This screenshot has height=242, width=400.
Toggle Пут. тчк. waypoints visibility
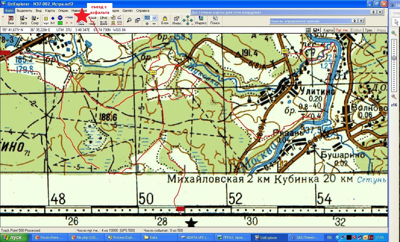point(342,30)
